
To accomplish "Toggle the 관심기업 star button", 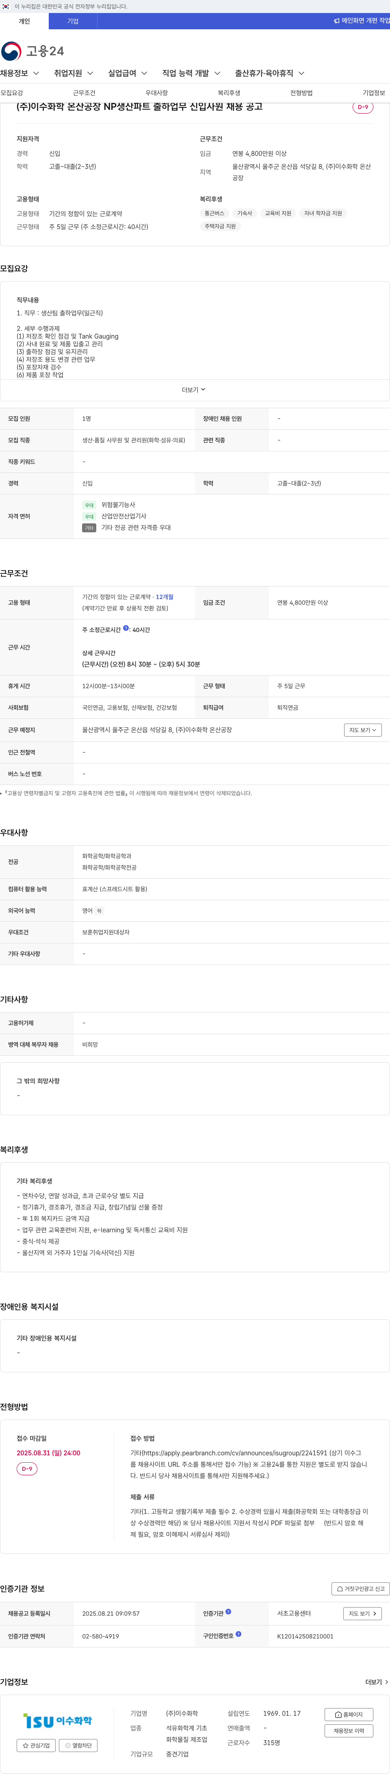I will pyautogui.click(x=37, y=1745).
